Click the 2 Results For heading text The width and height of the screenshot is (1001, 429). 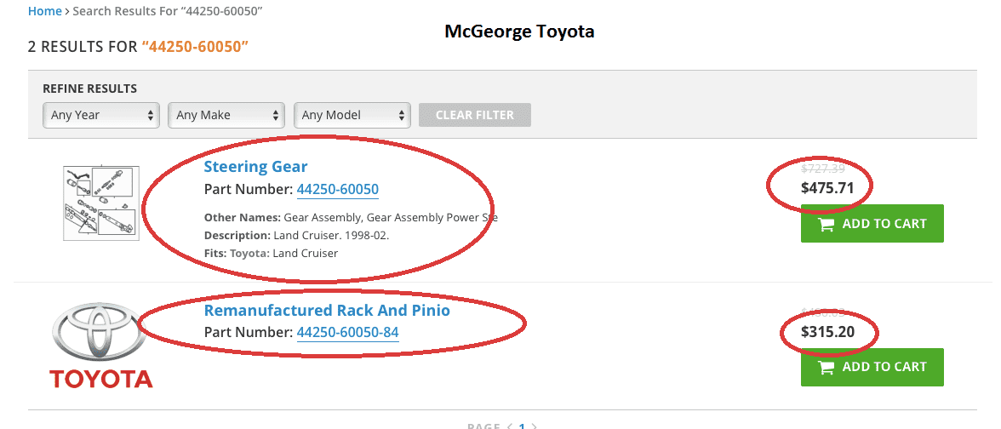(138, 47)
